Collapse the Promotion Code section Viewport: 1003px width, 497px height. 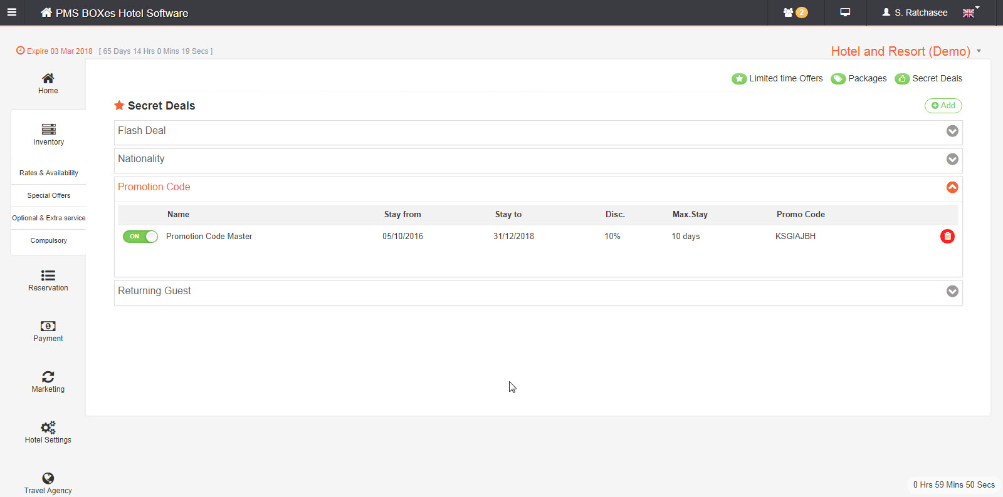[952, 187]
